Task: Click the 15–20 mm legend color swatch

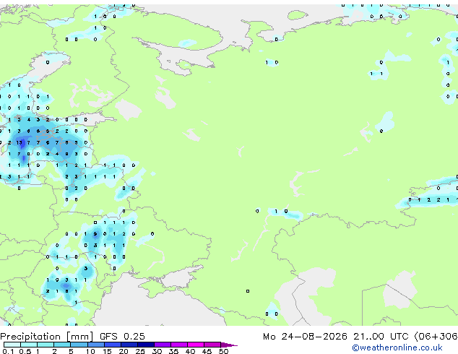Action: click(x=112, y=345)
